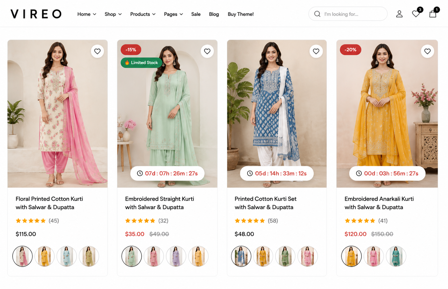Screen dimensions: 448x289
Task: Toggle wishlist heart on Embroidered Anarkali Kurti
Action: (427, 51)
